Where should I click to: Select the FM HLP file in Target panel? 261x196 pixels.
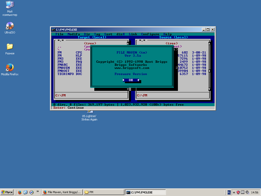tap(70, 55)
